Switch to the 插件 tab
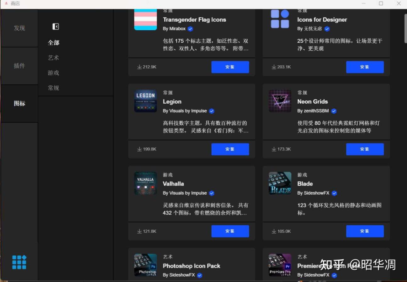This screenshot has height=282, width=407. (x=19, y=66)
